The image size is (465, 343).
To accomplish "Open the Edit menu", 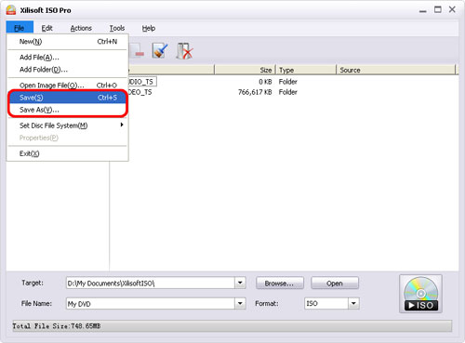I will [x=46, y=28].
